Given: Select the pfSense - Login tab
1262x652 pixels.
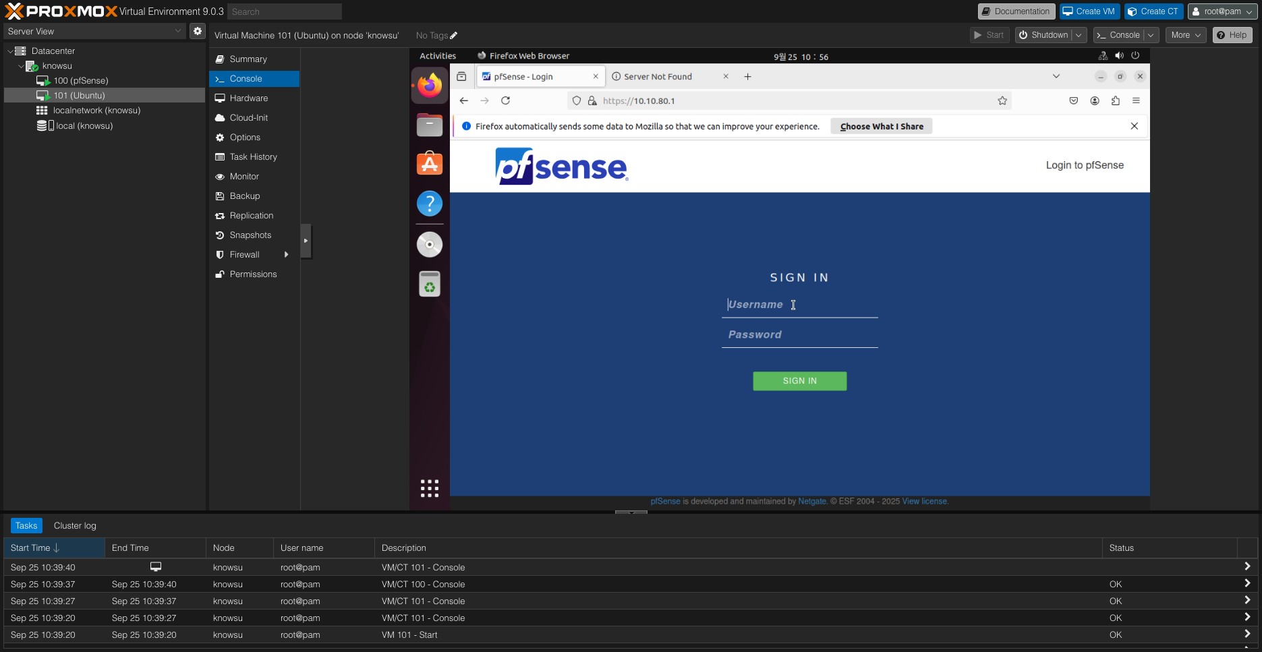Looking at the screenshot, I should pyautogui.click(x=540, y=76).
